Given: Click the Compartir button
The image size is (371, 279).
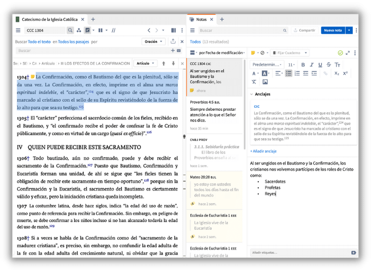Looking at the screenshot, I should [x=305, y=30].
